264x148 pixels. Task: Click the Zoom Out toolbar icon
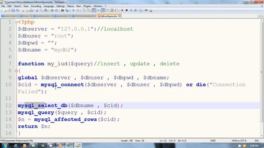click(78, 10)
